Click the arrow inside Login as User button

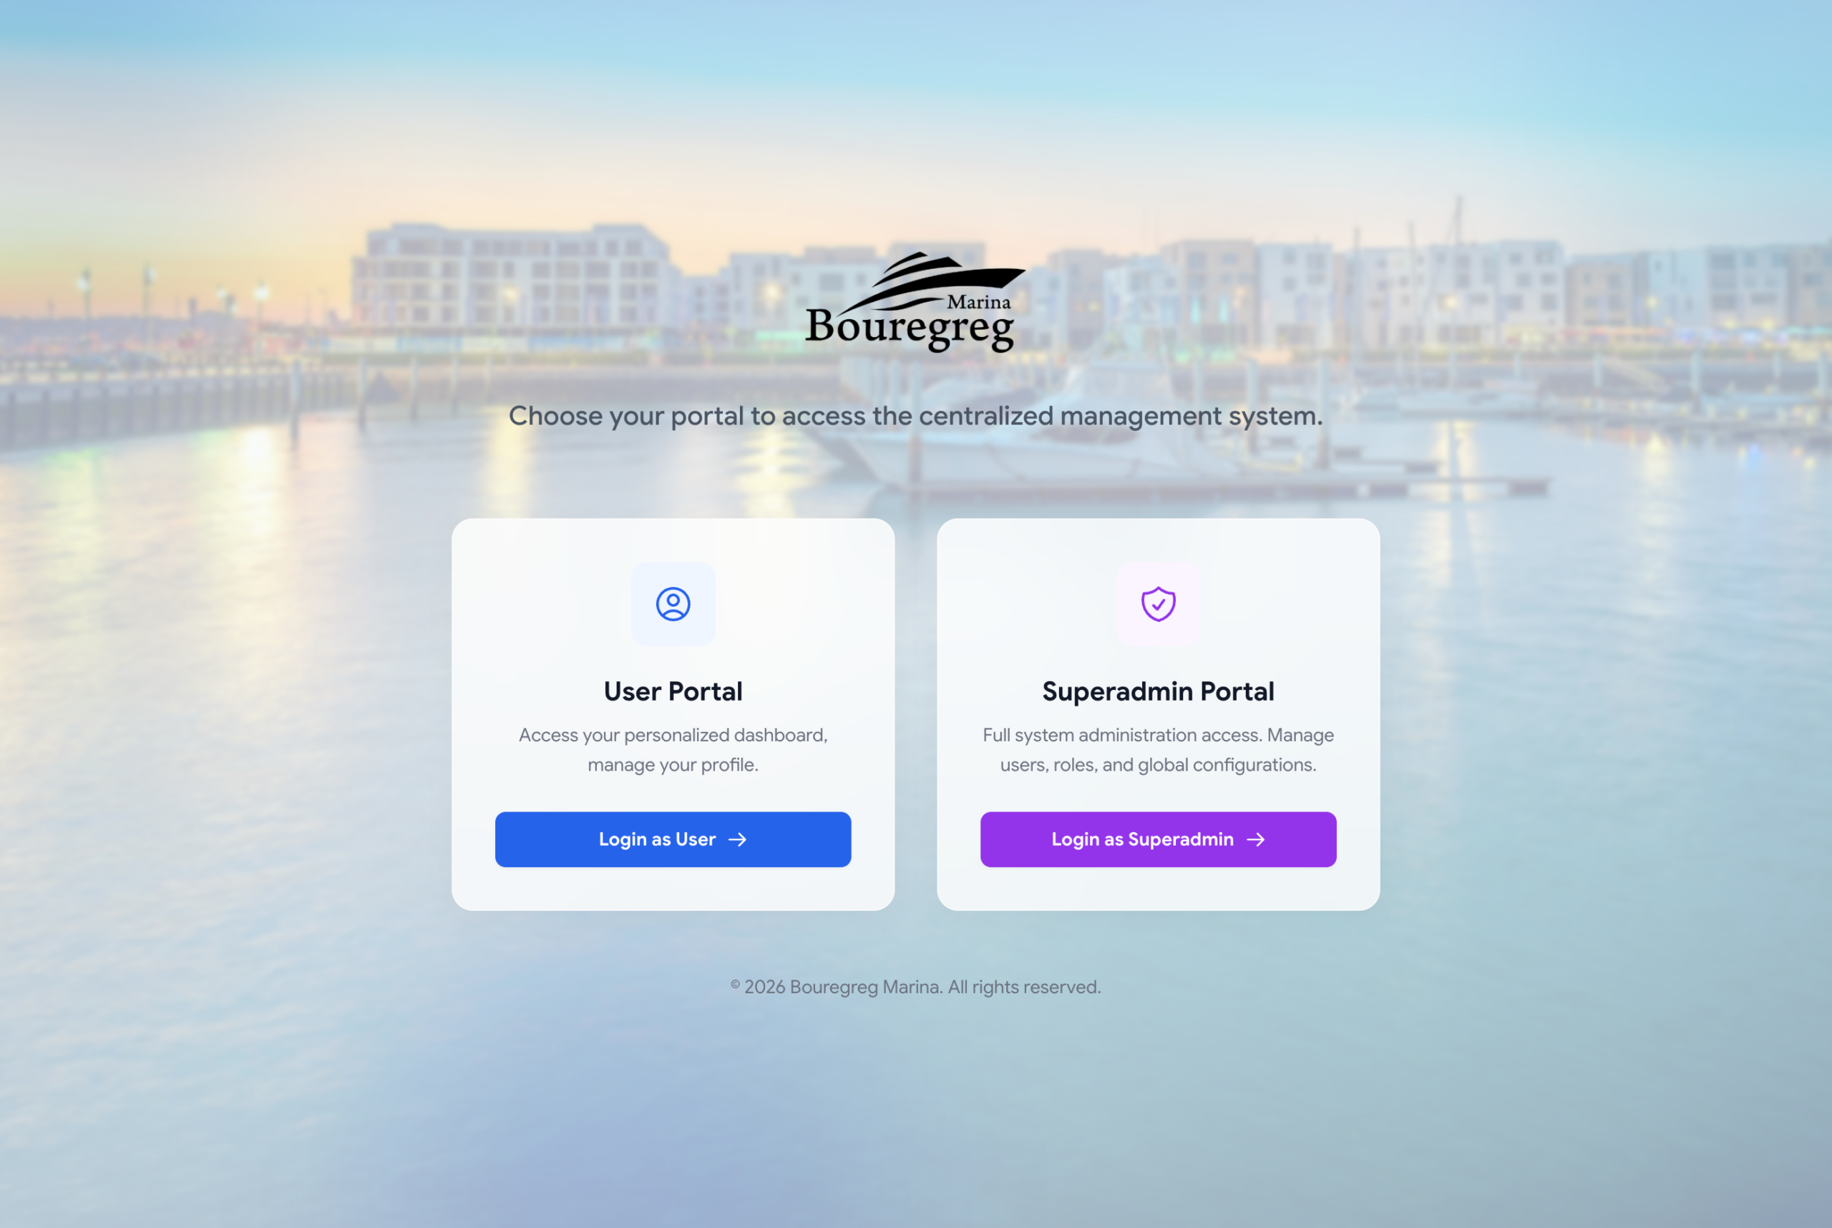(737, 839)
